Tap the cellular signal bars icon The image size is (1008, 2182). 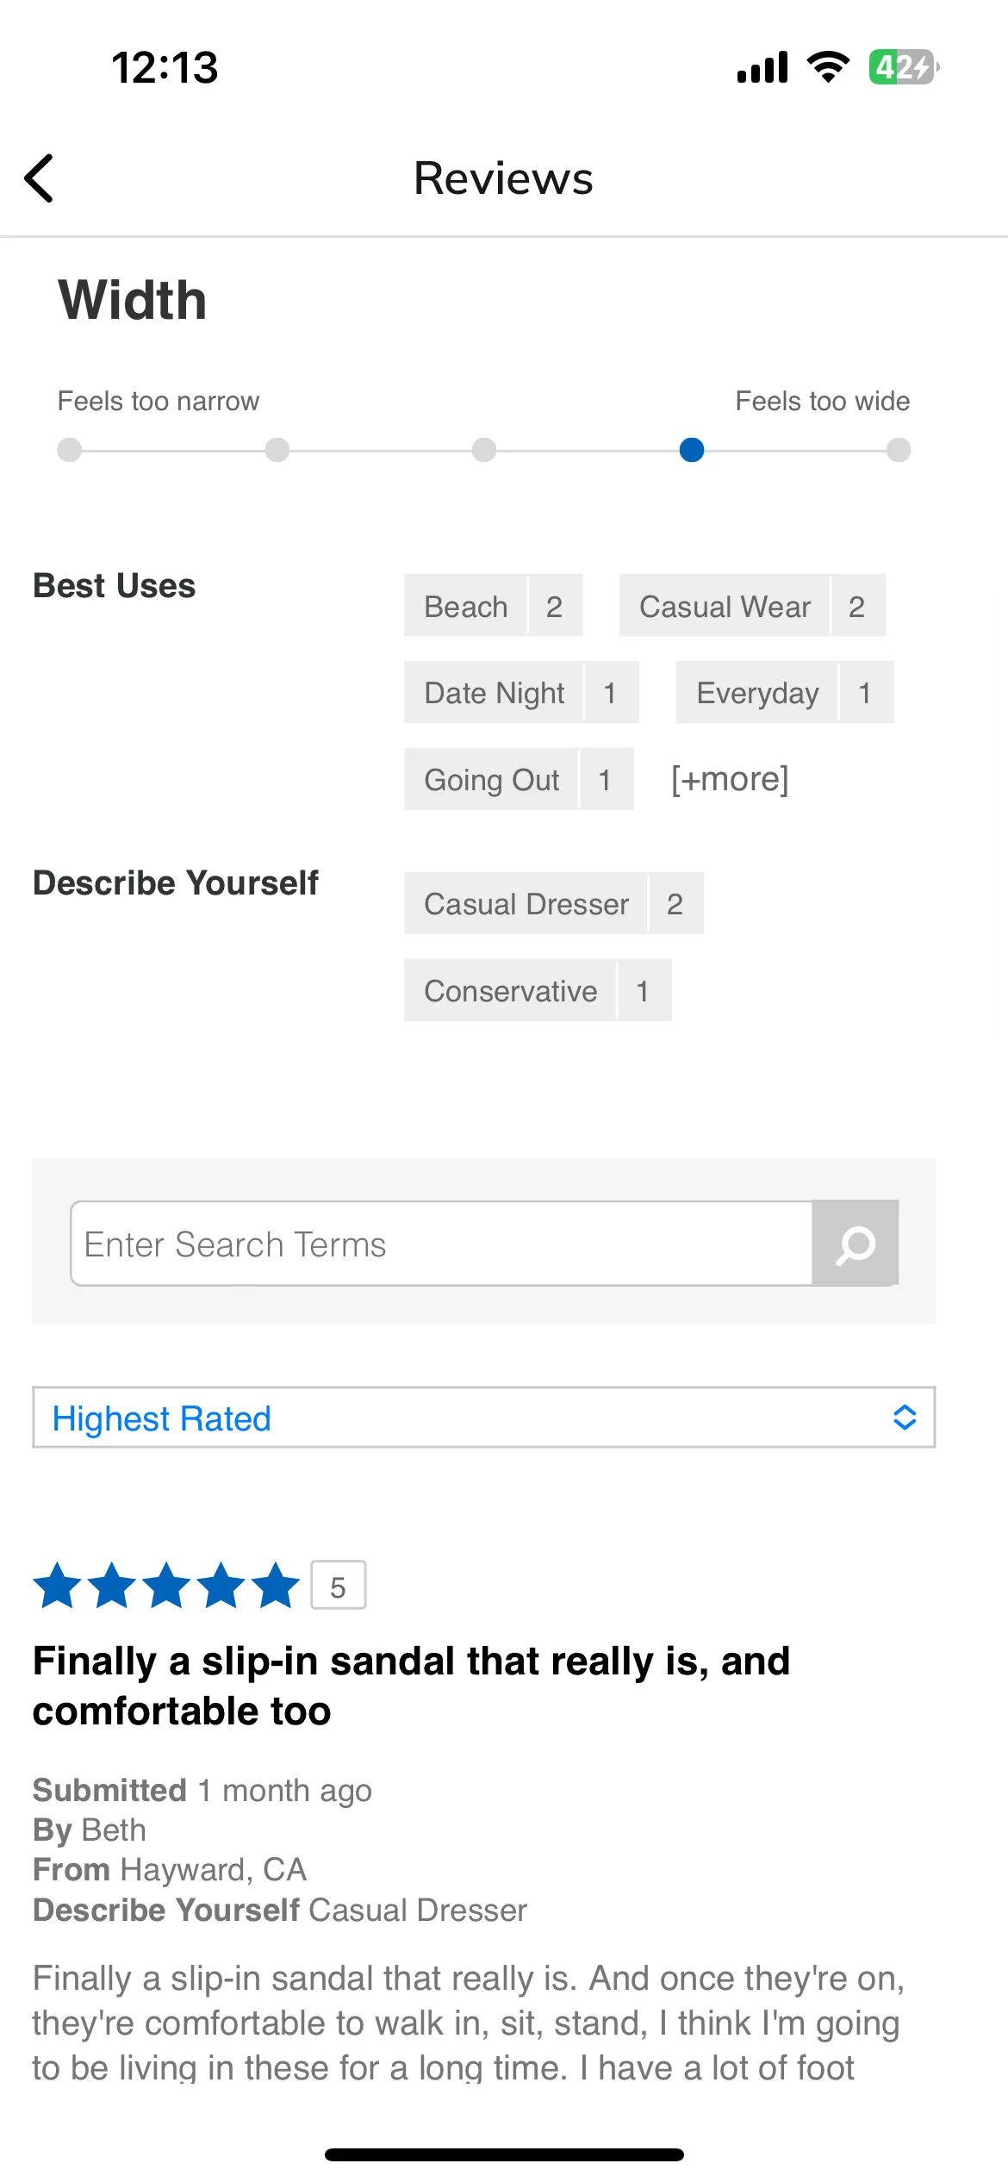tap(762, 67)
